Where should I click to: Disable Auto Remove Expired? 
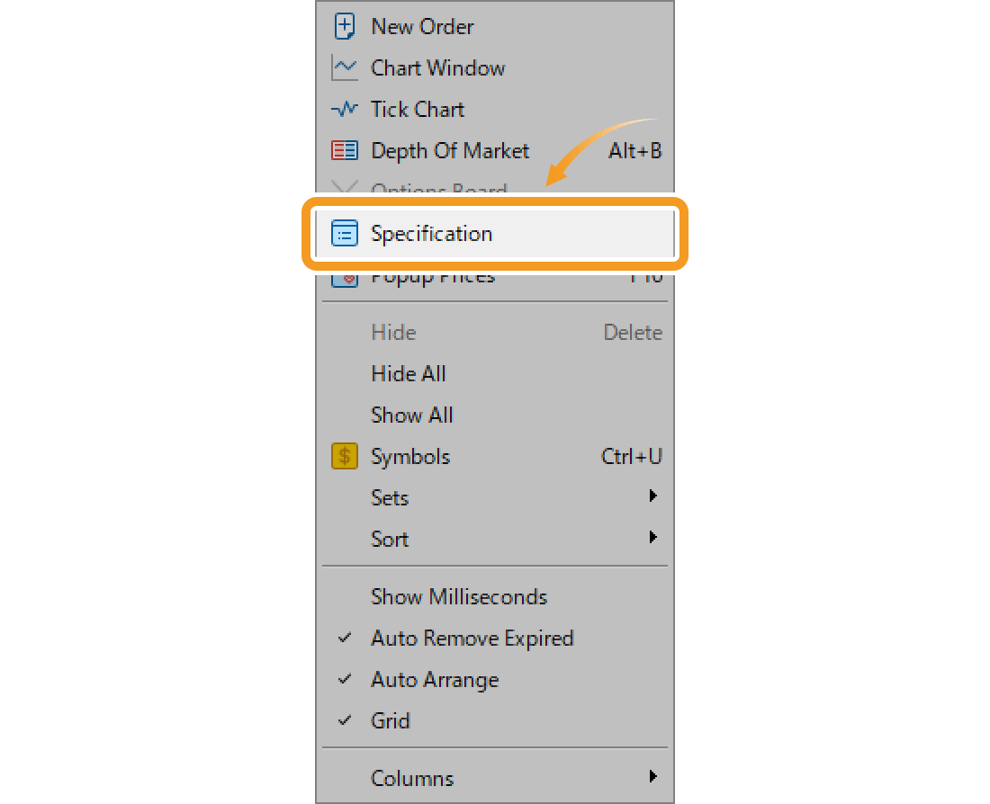click(x=472, y=639)
